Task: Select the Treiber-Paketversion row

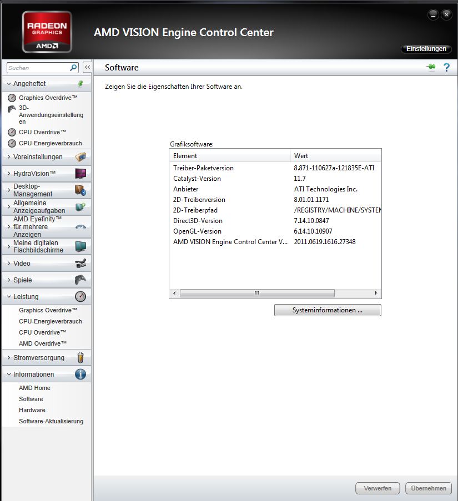Action: tap(275, 168)
